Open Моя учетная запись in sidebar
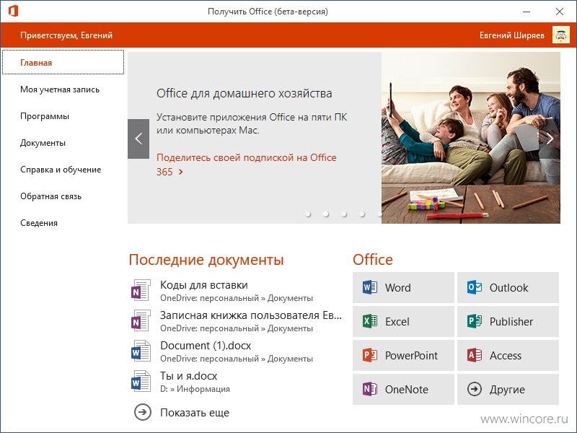This screenshot has width=577, height=433. click(x=60, y=89)
